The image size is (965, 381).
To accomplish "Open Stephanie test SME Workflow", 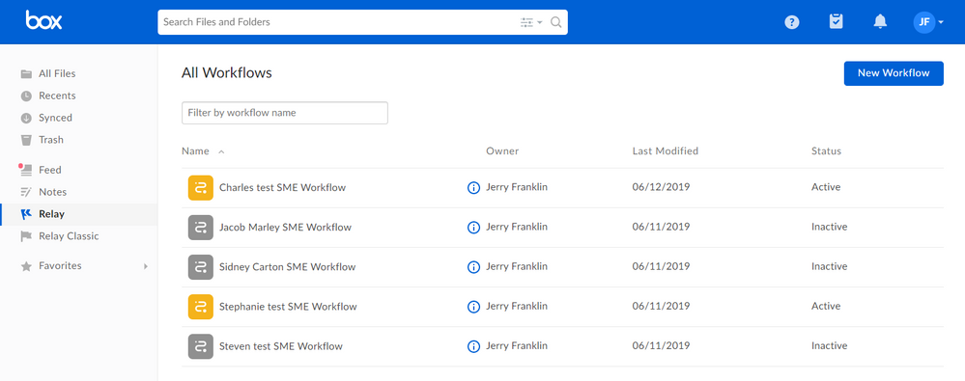I will pyautogui.click(x=288, y=307).
